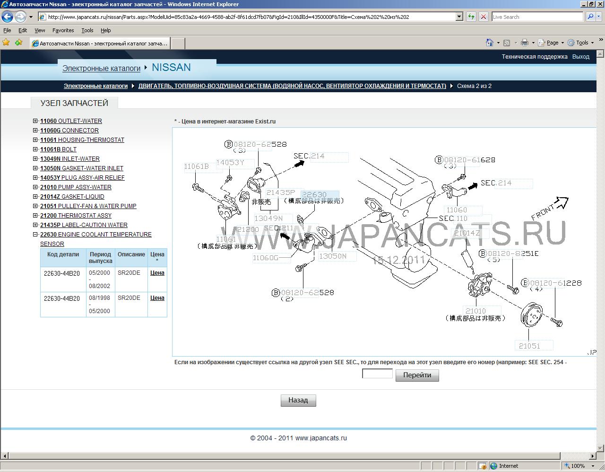Image resolution: width=605 pixels, height=472 pixels.
Task: Click the browser Back arrow button
Action: [7, 17]
